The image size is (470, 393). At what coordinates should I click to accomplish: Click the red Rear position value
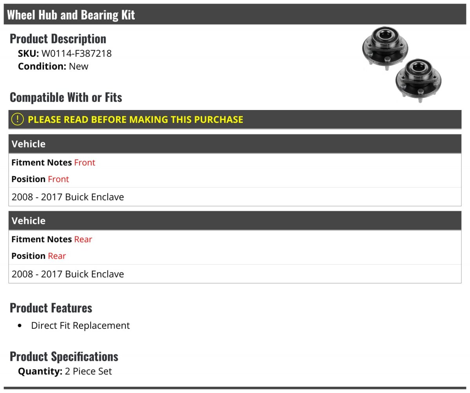coord(57,256)
